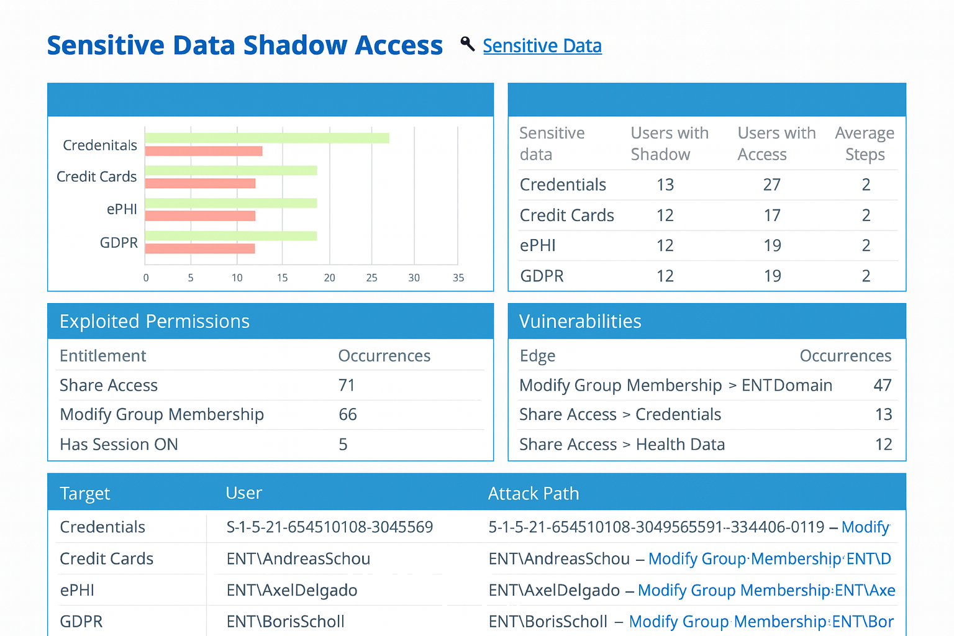Open the Sensitive Data link
The width and height of the screenshot is (954, 636).
[542, 45]
